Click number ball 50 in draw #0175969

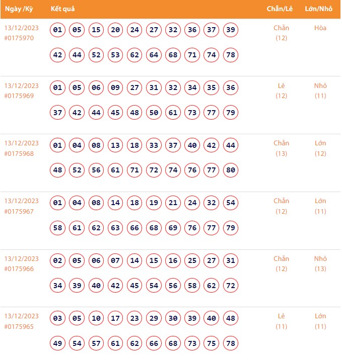[x=154, y=113]
